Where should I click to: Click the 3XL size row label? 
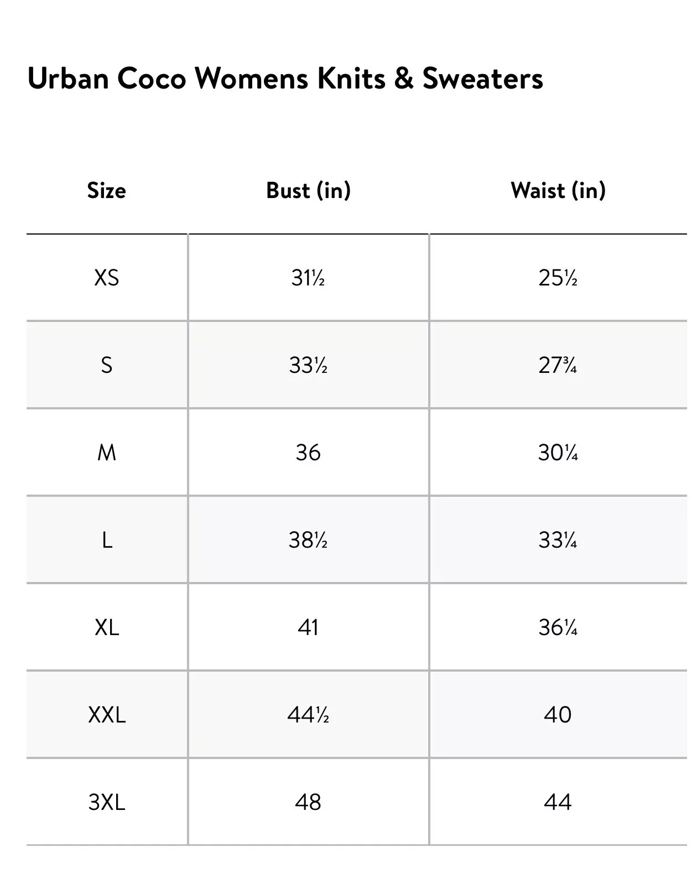click(107, 802)
